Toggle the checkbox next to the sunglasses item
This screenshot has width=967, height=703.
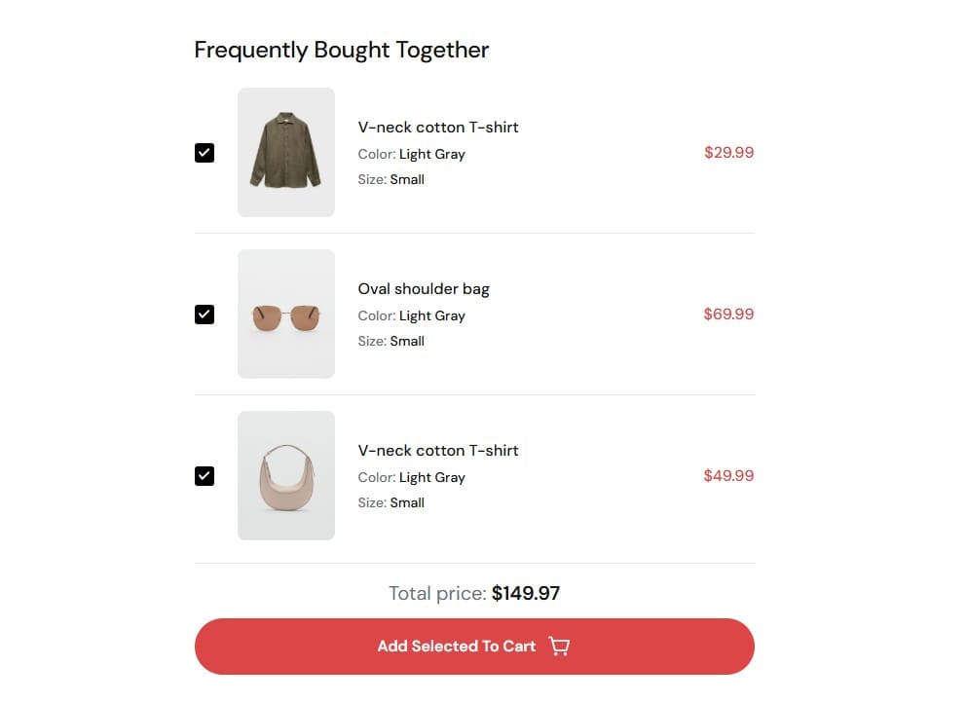coord(205,314)
